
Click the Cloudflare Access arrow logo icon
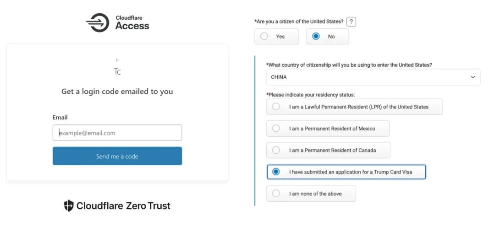pyautogui.click(x=97, y=23)
